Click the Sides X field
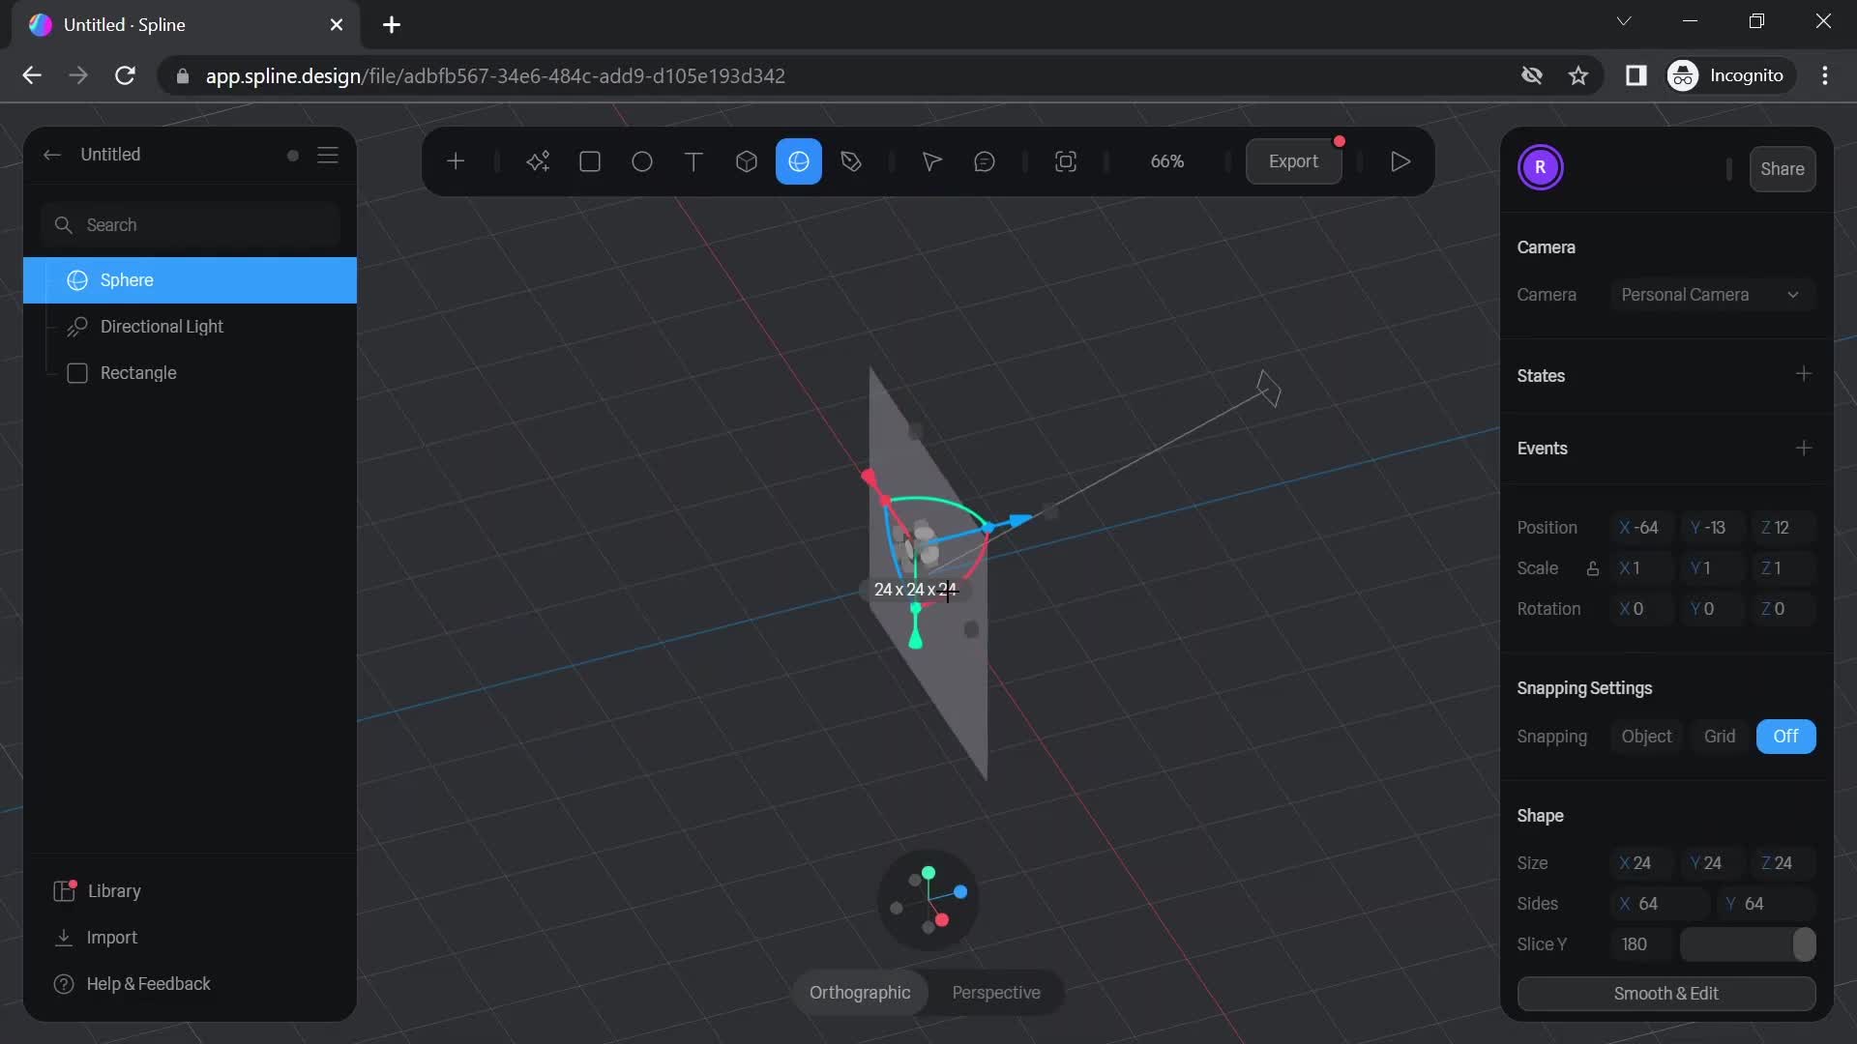 point(1660,904)
